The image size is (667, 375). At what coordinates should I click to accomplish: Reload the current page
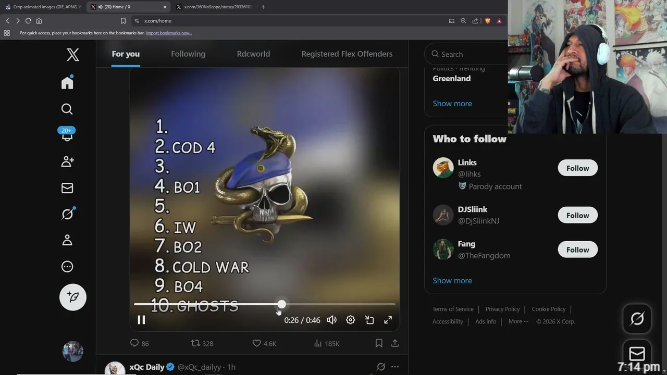tap(28, 21)
